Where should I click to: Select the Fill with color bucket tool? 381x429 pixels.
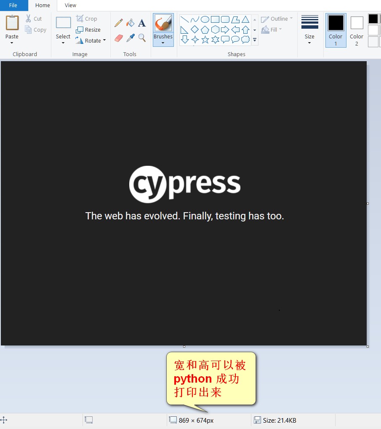click(130, 23)
